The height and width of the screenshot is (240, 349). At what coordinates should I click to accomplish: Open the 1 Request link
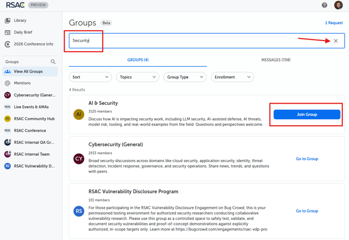click(333, 23)
